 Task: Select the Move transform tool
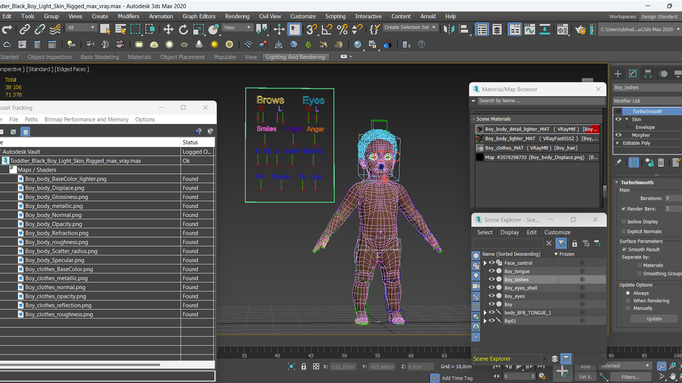pyautogui.click(x=168, y=29)
